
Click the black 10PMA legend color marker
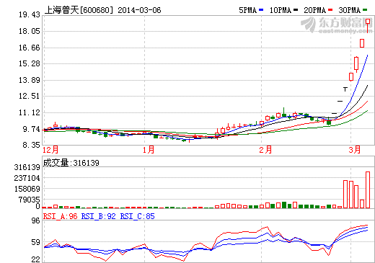point(296,10)
